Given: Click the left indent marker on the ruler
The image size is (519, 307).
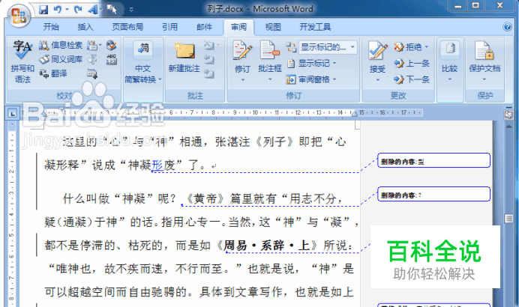Looking at the screenshot, I should tap(43, 115).
